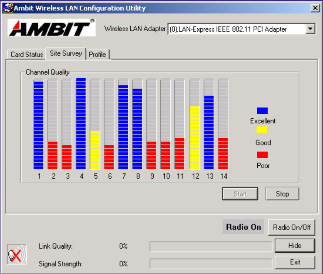This screenshot has width=323, height=274.
Task: Click the channel 14 red quality bar
Action: point(223,154)
